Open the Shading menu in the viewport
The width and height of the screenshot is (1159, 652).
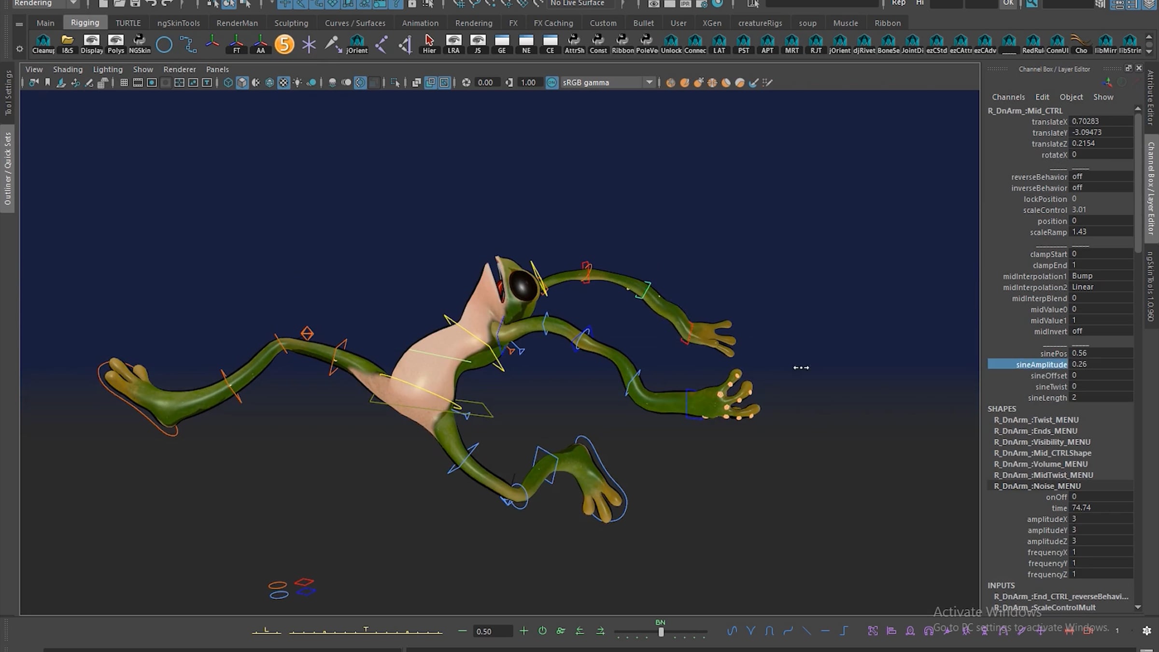68,69
